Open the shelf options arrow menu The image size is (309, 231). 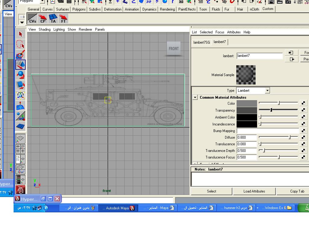[22, 22]
